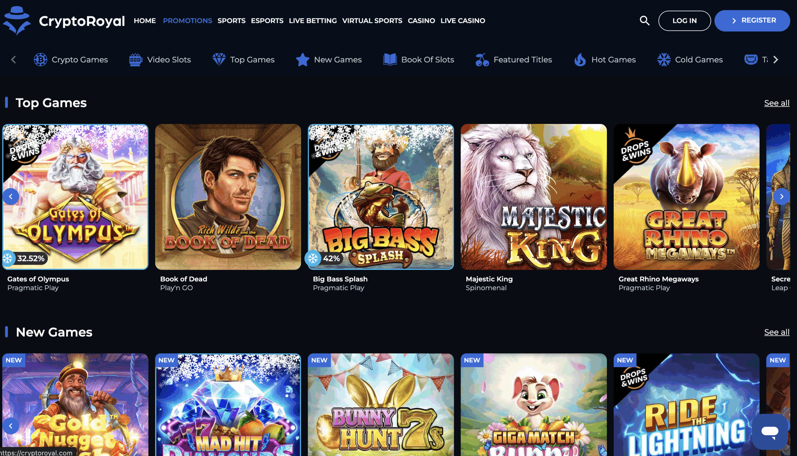The width and height of the screenshot is (797, 456).
Task: Open the Giga Match Bunny game thumbnail
Action: (x=534, y=405)
